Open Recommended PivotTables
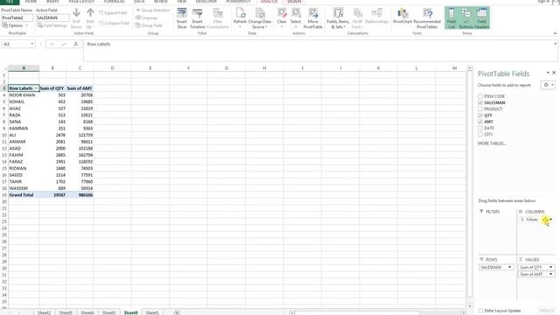This screenshot has height=315, width=560. coord(427,17)
